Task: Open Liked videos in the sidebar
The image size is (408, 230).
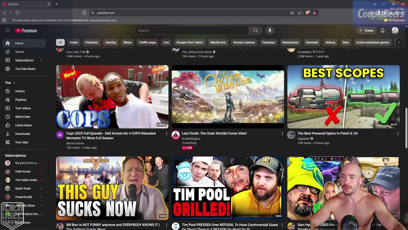Action: coord(24,125)
